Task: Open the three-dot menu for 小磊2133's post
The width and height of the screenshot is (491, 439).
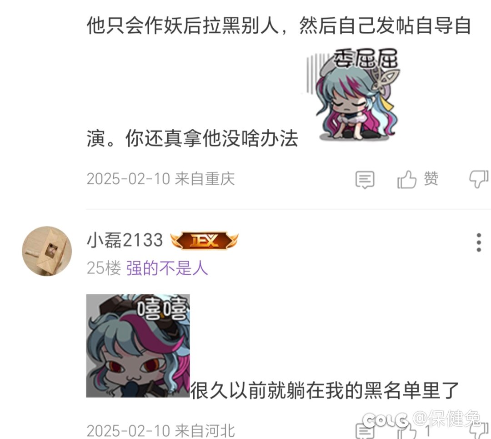Action: click(478, 242)
